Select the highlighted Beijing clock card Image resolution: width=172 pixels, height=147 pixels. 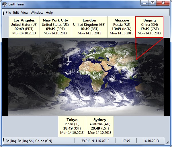click(x=149, y=27)
